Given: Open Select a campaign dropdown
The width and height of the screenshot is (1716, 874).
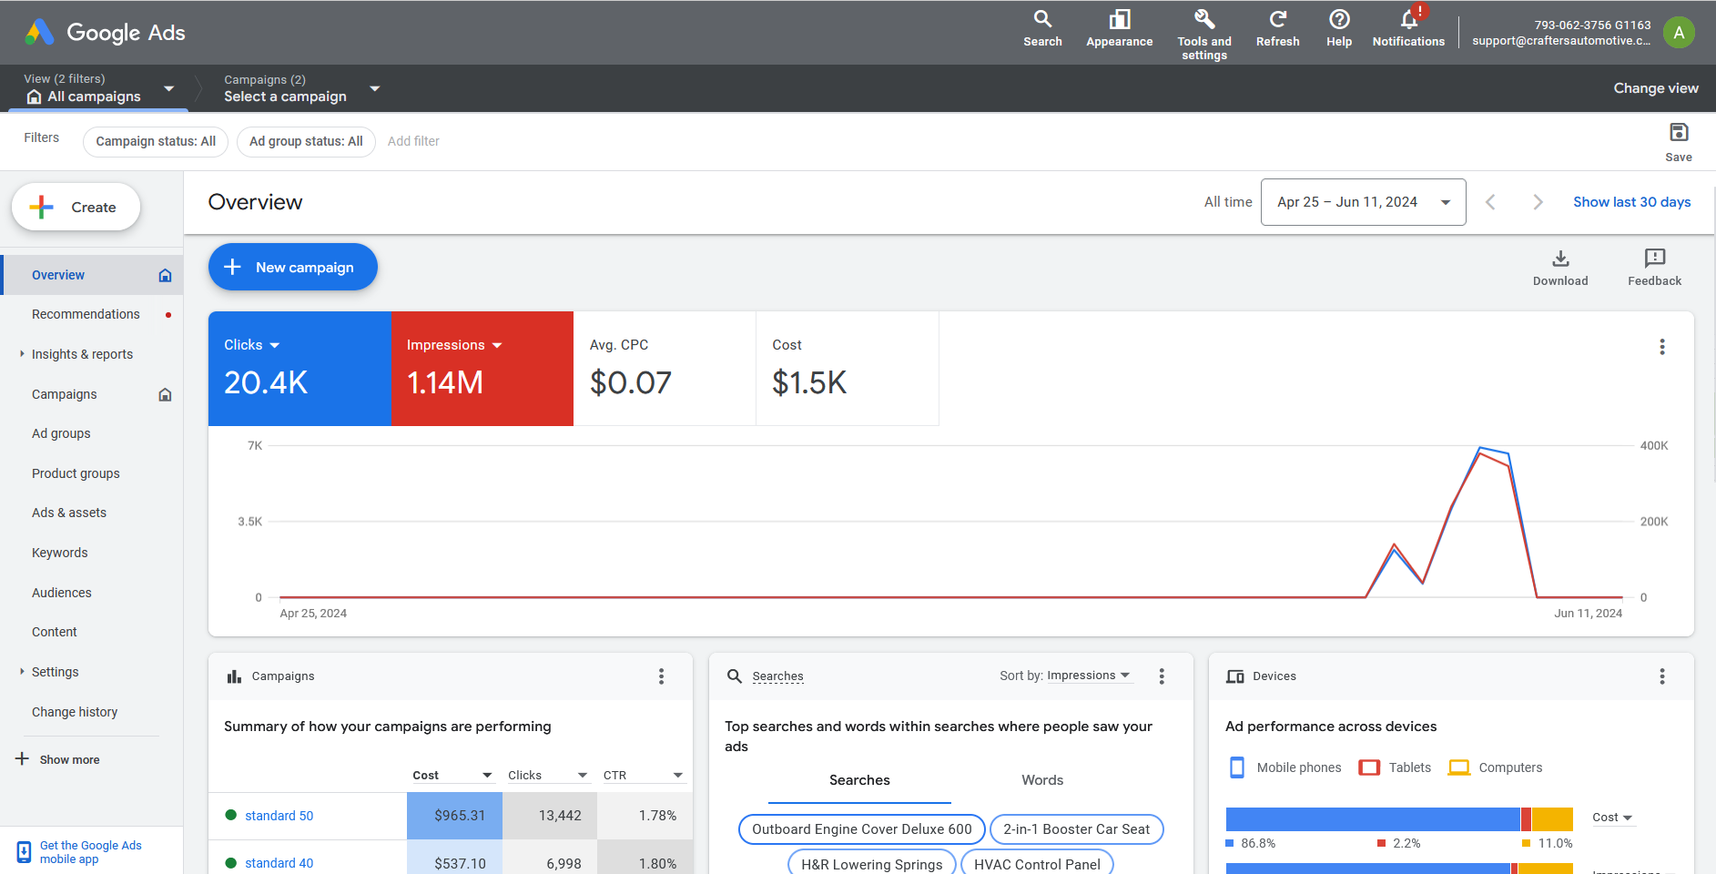Looking at the screenshot, I should 301,88.
